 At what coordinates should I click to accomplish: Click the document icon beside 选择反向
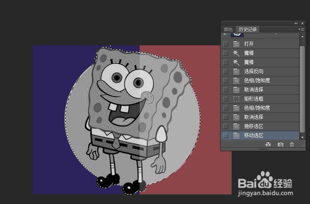point(236,71)
